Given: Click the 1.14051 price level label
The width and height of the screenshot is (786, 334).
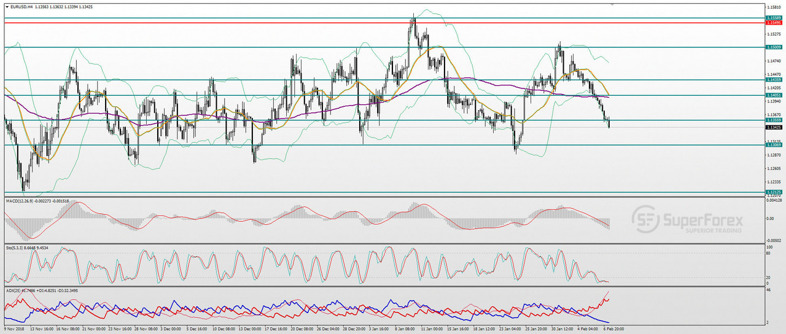Looking at the screenshot, I should pos(774,95).
